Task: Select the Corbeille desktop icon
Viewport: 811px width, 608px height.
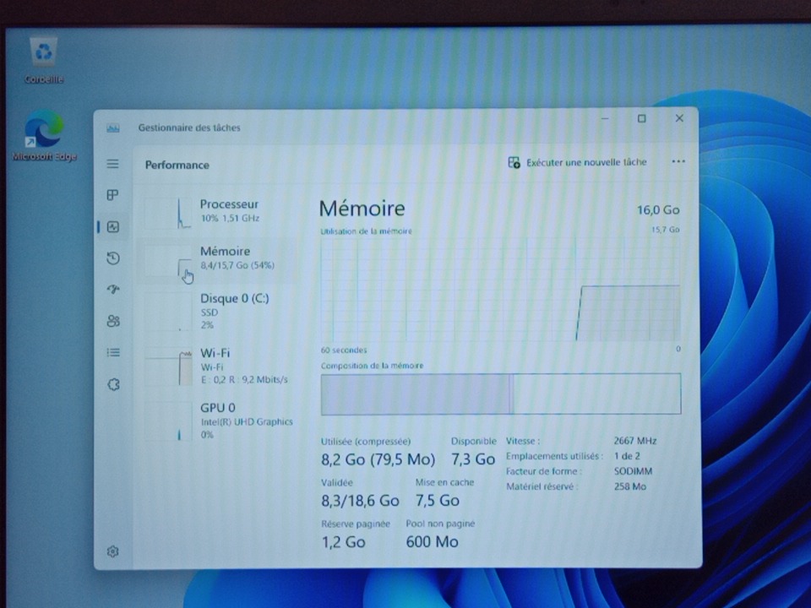Action: tap(43, 61)
